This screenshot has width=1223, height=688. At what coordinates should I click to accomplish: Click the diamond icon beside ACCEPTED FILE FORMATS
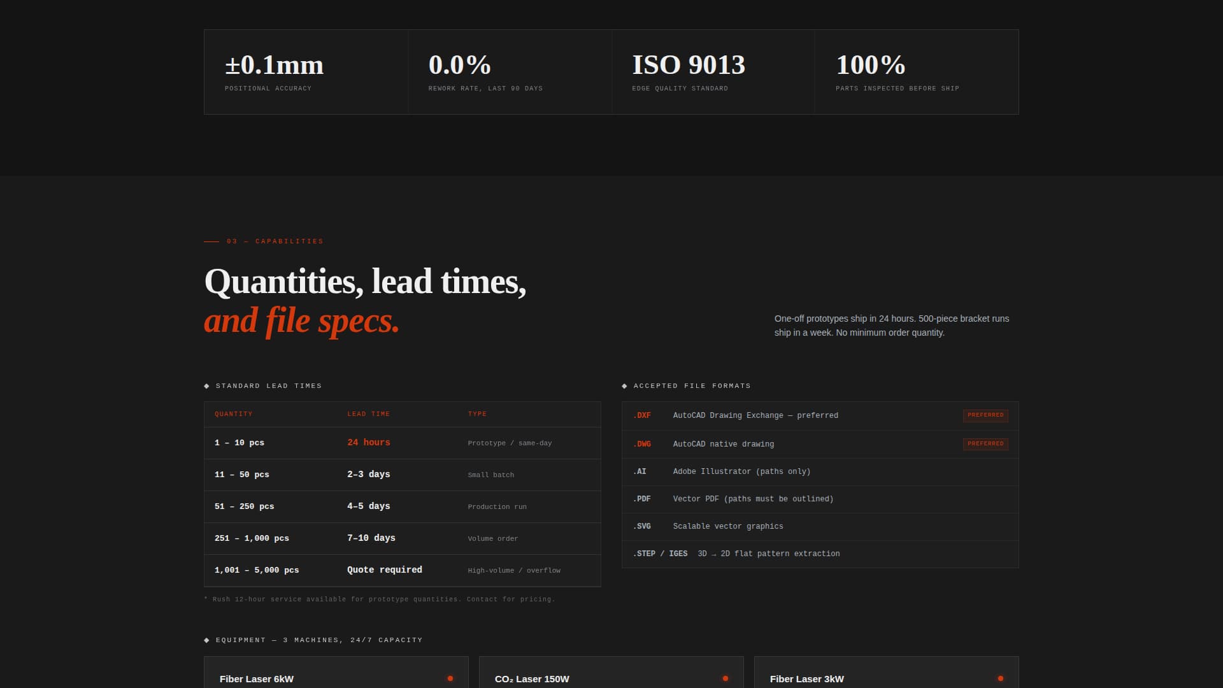pos(624,385)
